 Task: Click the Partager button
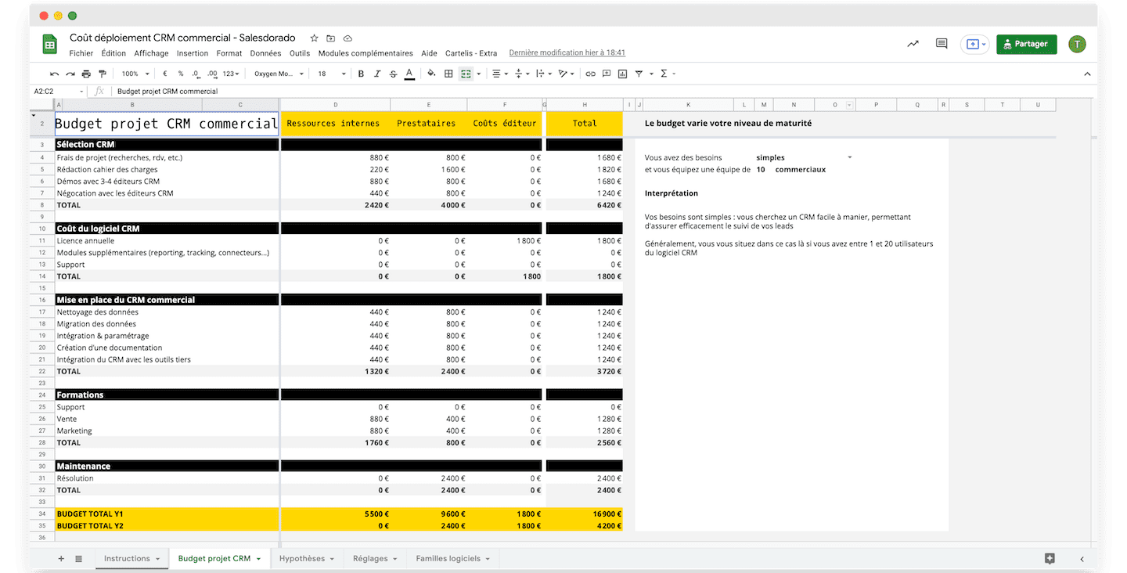tap(1026, 45)
